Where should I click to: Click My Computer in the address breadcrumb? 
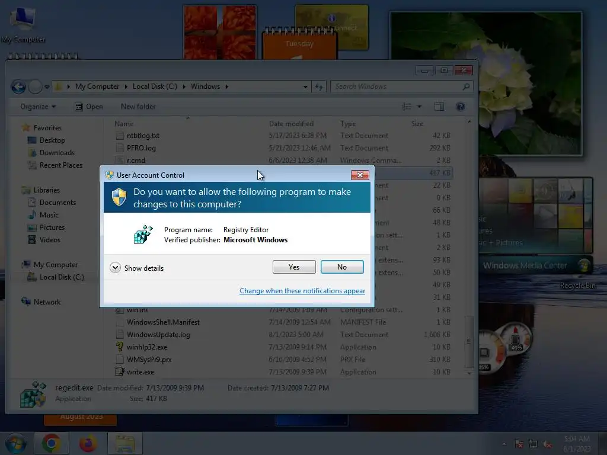click(97, 86)
